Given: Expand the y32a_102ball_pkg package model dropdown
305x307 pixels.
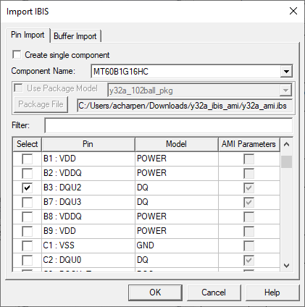Looking at the screenshot, I should coord(285,91).
